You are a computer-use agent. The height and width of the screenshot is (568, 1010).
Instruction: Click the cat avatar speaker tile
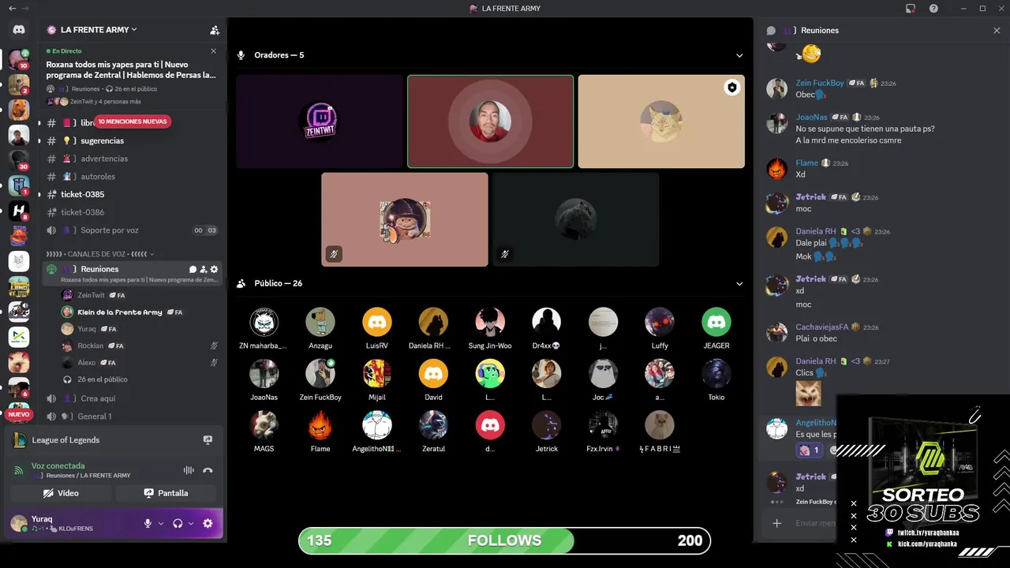point(661,121)
